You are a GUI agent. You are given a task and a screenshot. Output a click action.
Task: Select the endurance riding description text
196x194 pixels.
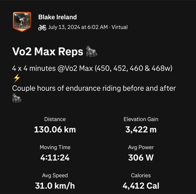94,88
